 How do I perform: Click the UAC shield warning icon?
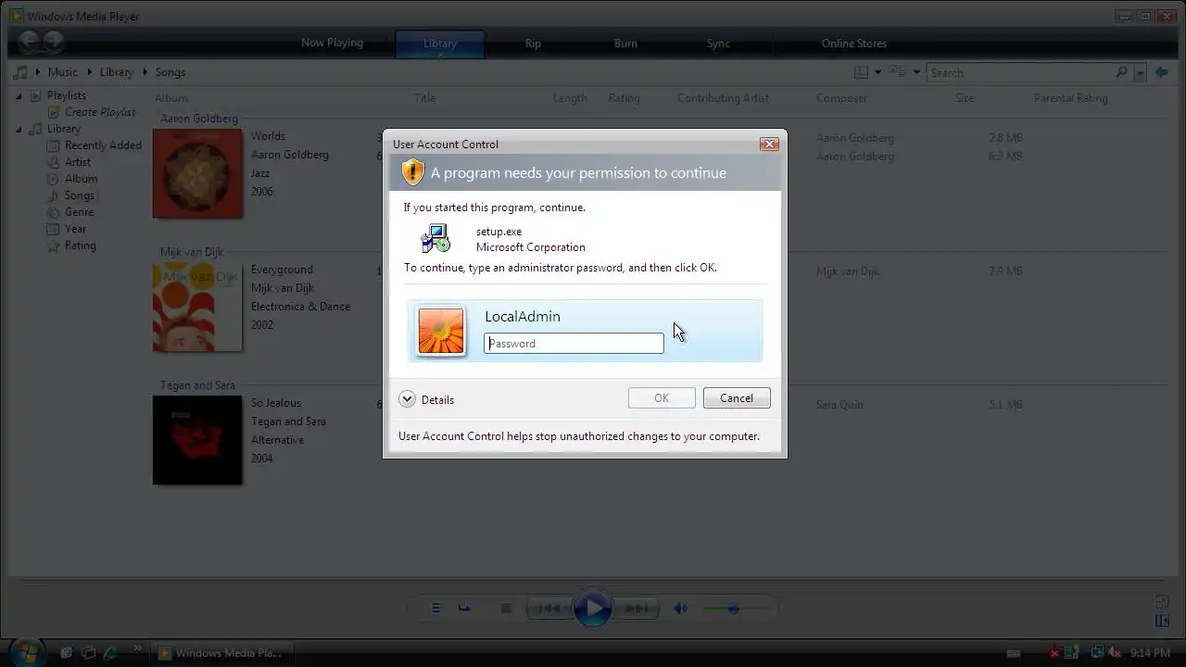point(412,172)
